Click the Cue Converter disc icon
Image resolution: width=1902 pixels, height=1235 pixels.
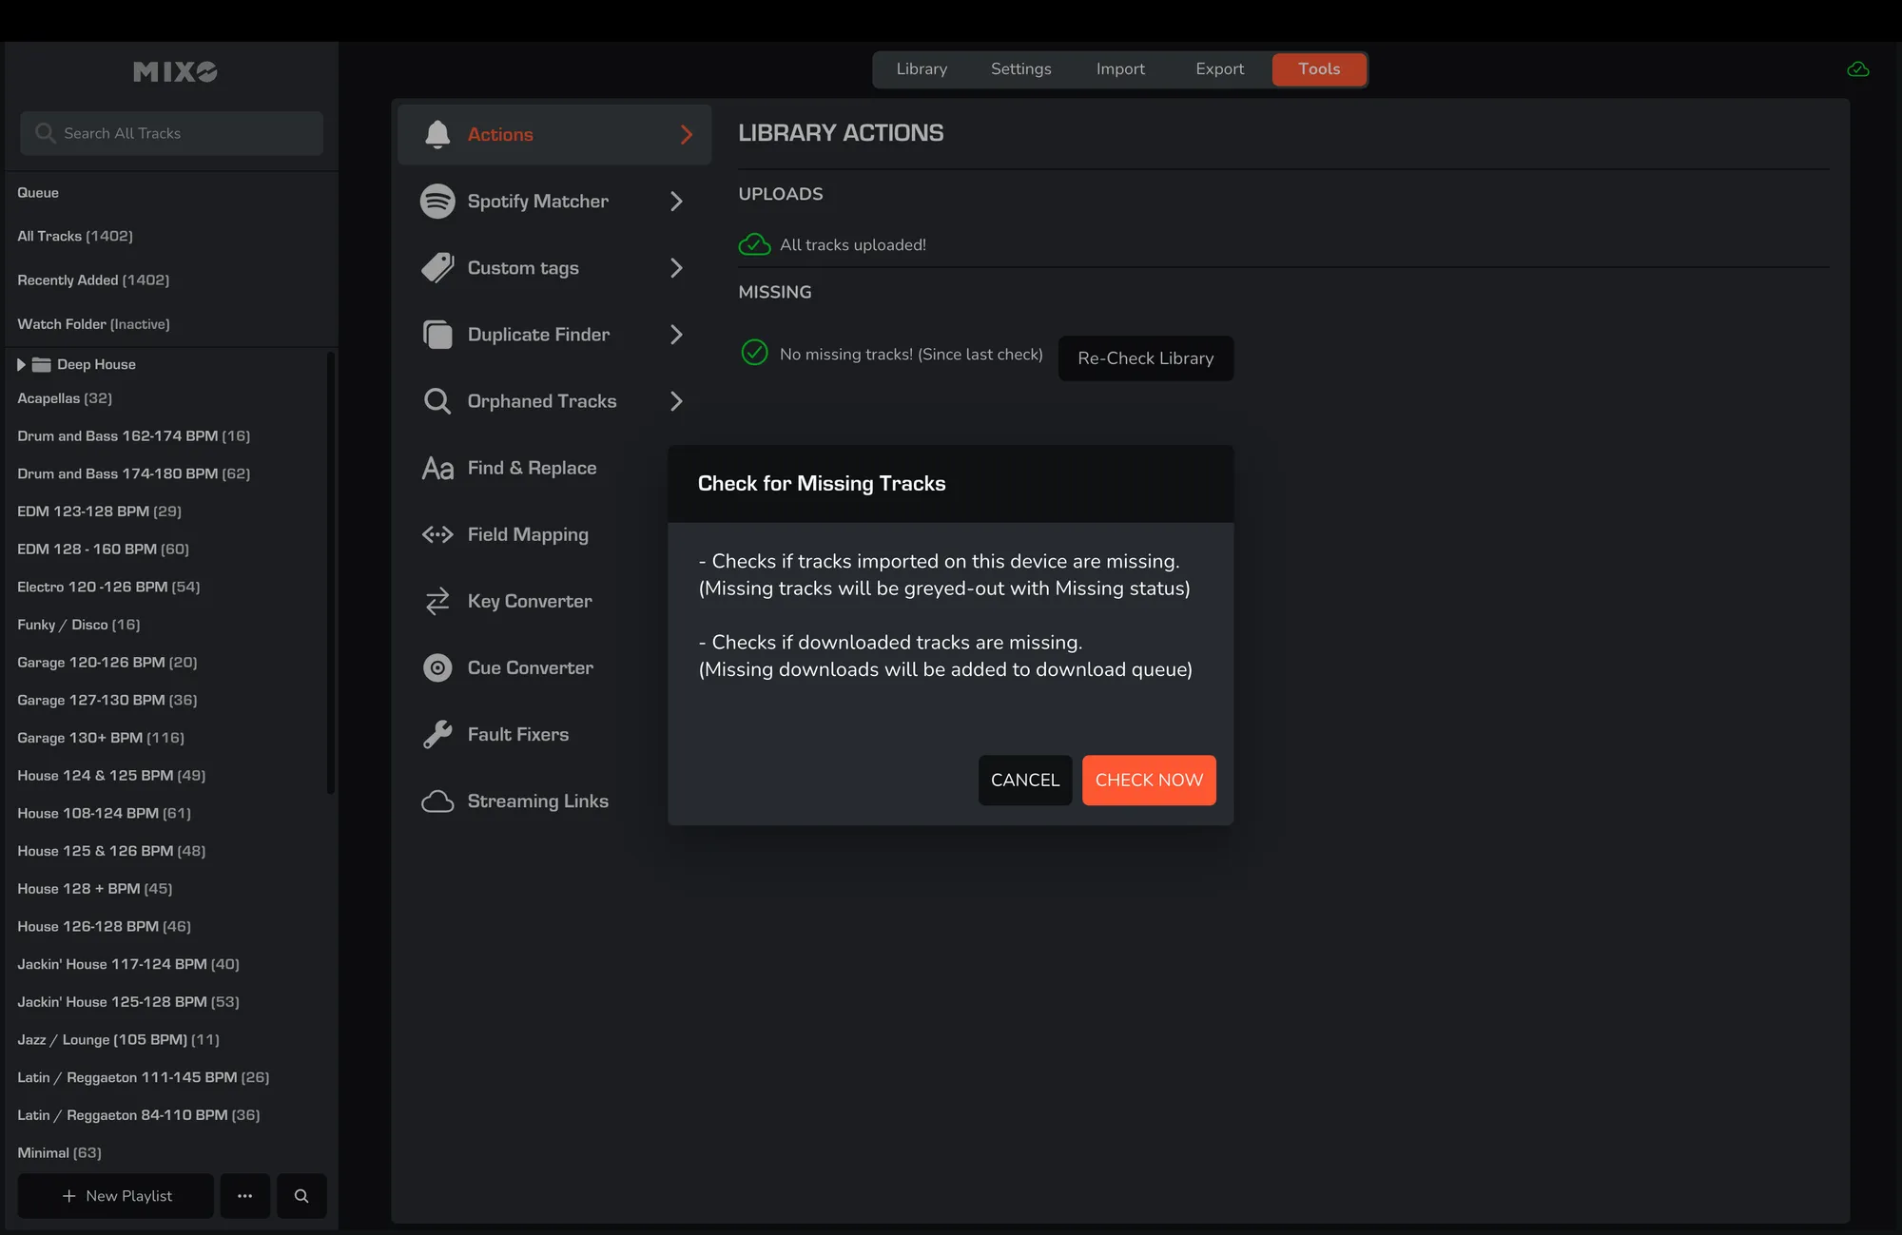(437, 667)
